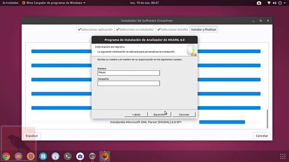Click the 'Información de registro' heading

coord(110,47)
